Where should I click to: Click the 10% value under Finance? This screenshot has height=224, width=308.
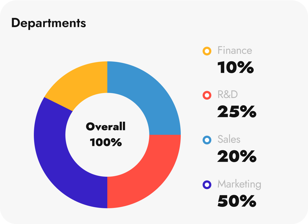point(235,67)
